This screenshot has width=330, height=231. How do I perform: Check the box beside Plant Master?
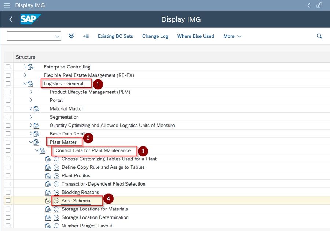tap(8, 142)
